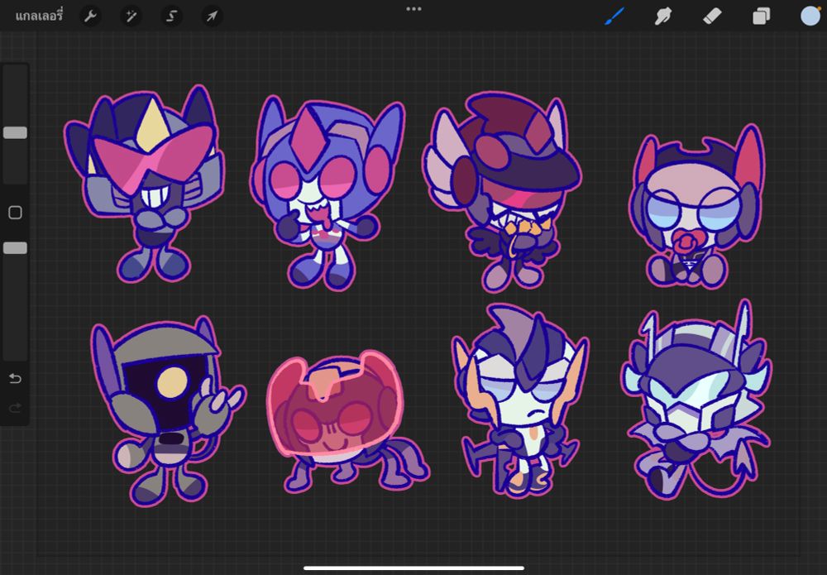The image size is (827, 575).
Task: Activate the Transform arrow tool
Action: (x=212, y=17)
